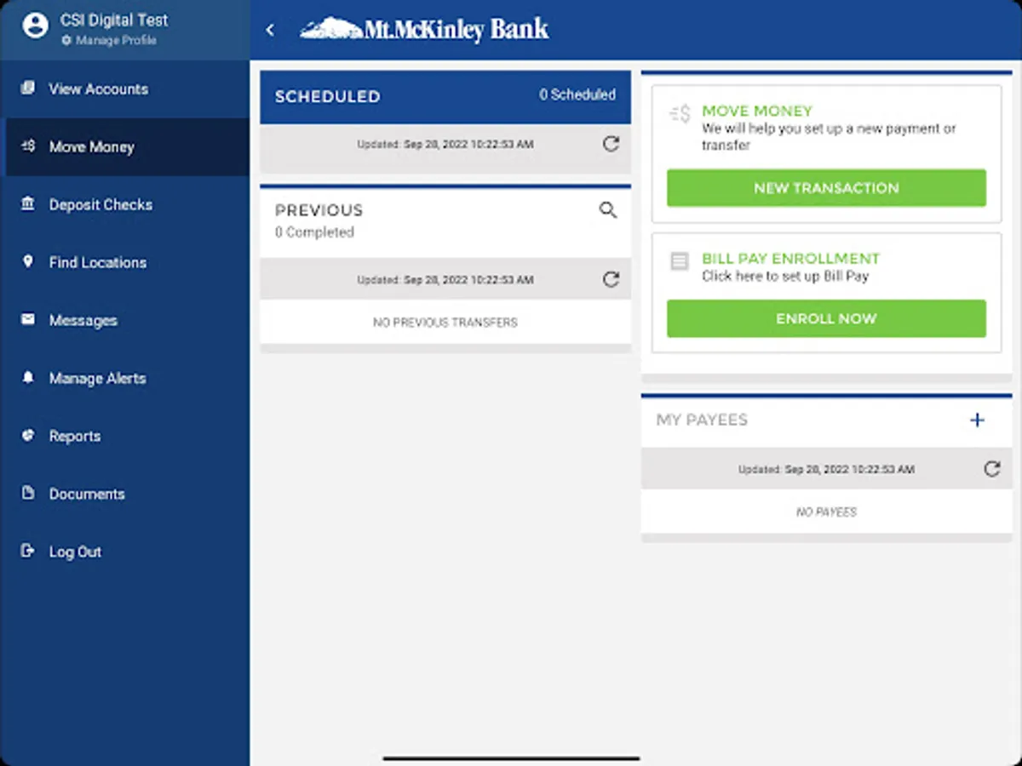
Task: Click the Move Money sidebar icon
Action: point(28,146)
